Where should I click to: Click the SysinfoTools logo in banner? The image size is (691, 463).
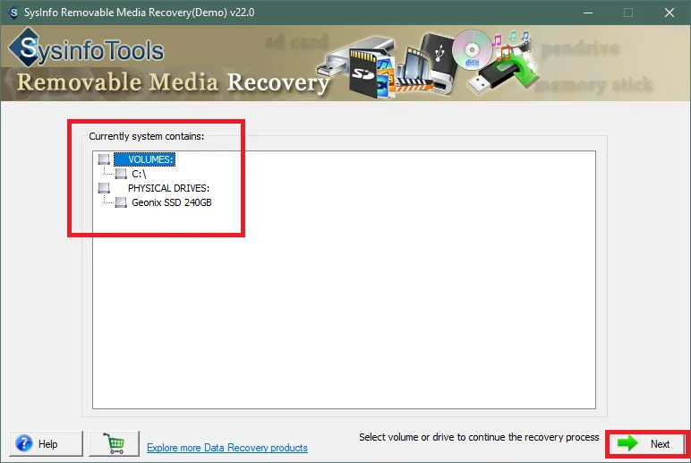pyautogui.click(x=86, y=48)
